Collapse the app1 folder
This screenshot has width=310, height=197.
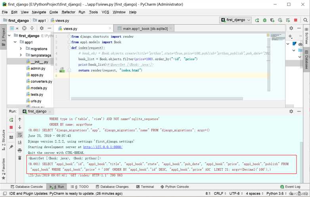pyautogui.click(x=15, y=42)
